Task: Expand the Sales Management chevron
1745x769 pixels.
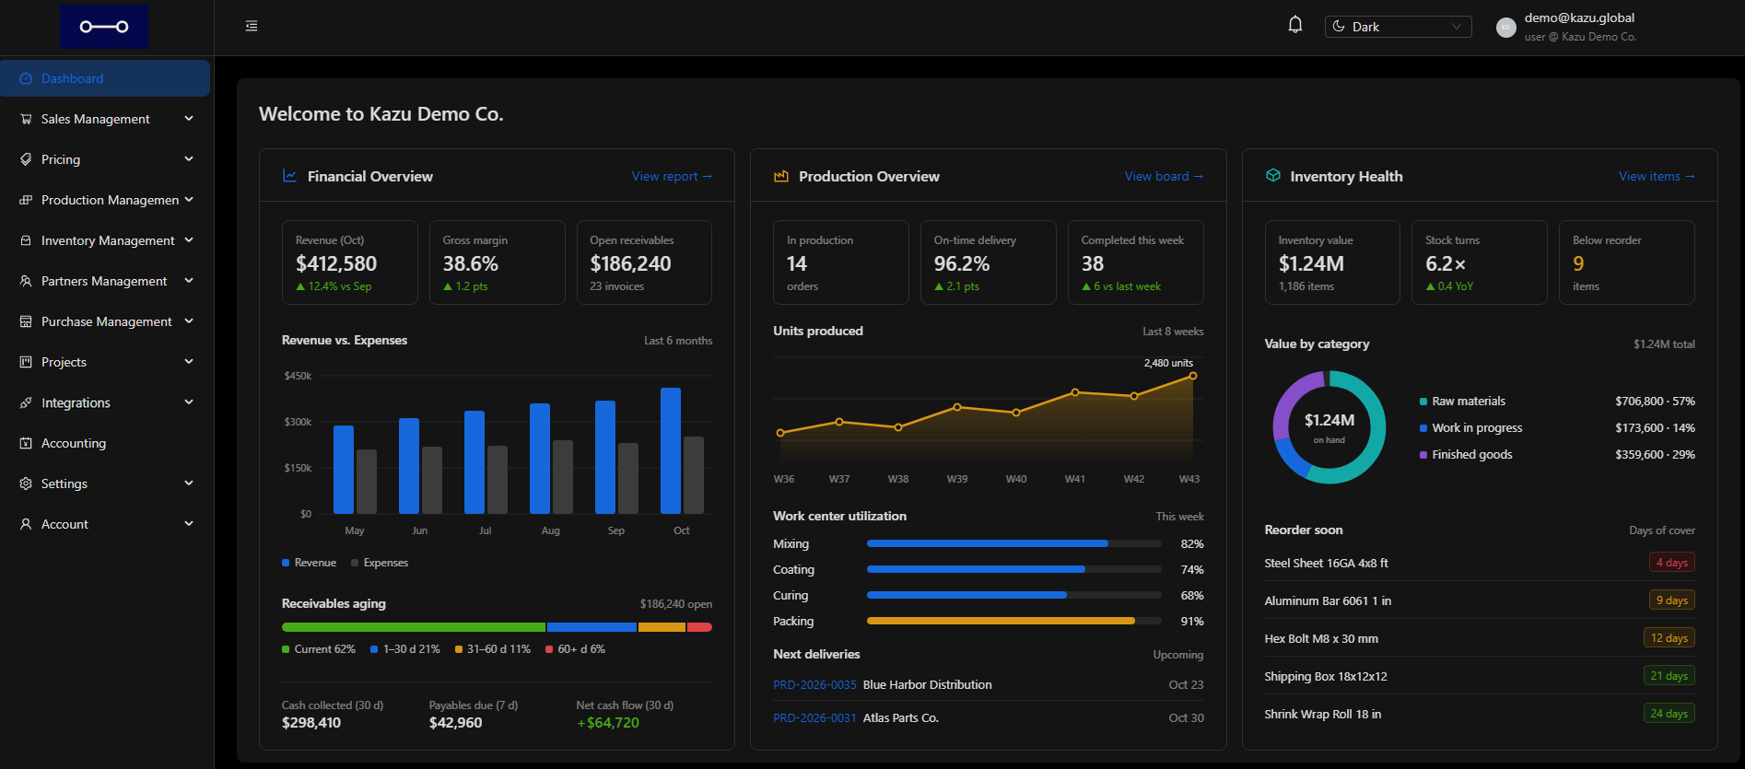Action: click(x=189, y=118)
